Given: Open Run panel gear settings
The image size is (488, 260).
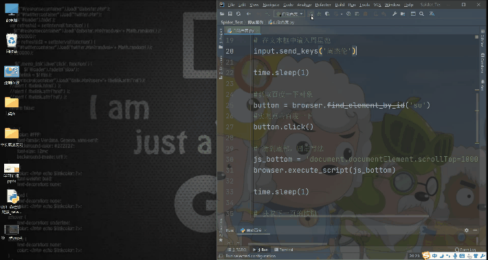Looking at the screenshot, I should coord(466,230).
